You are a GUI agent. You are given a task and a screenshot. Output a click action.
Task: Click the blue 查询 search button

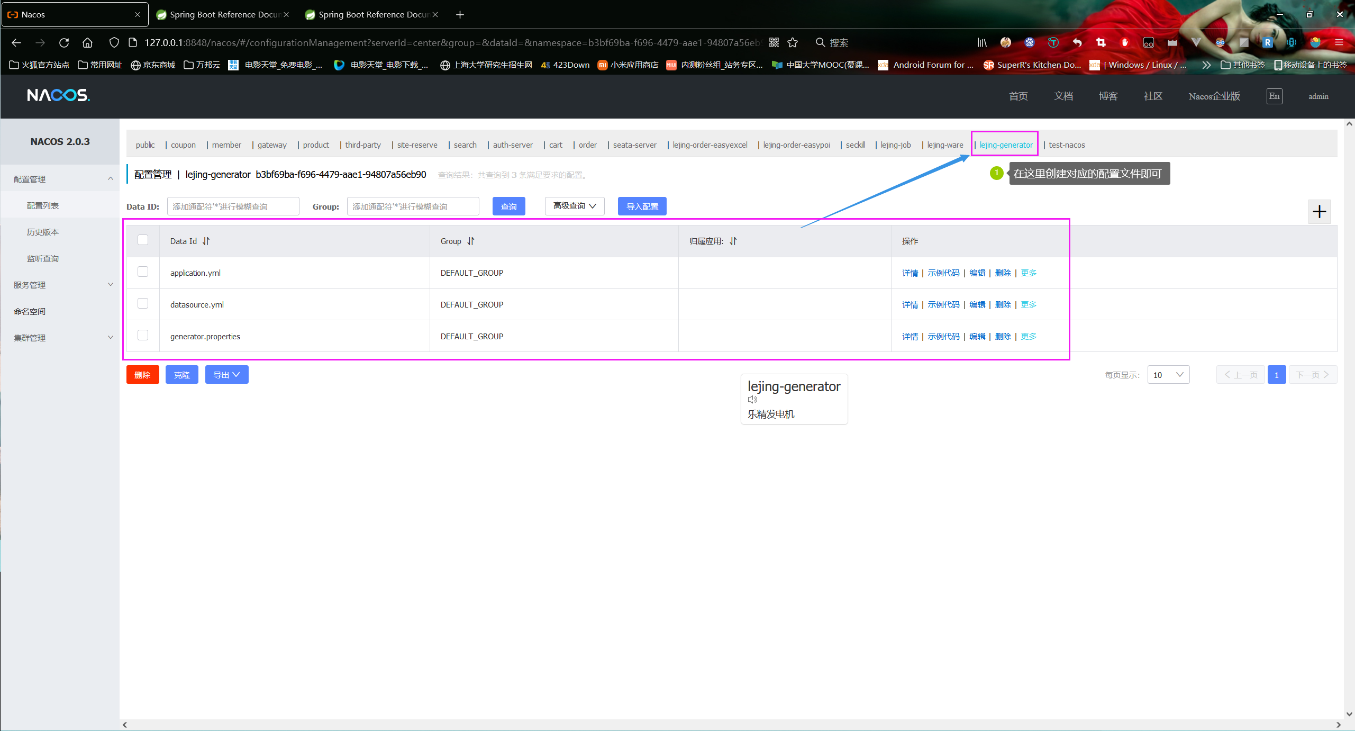tap(508, 206)
